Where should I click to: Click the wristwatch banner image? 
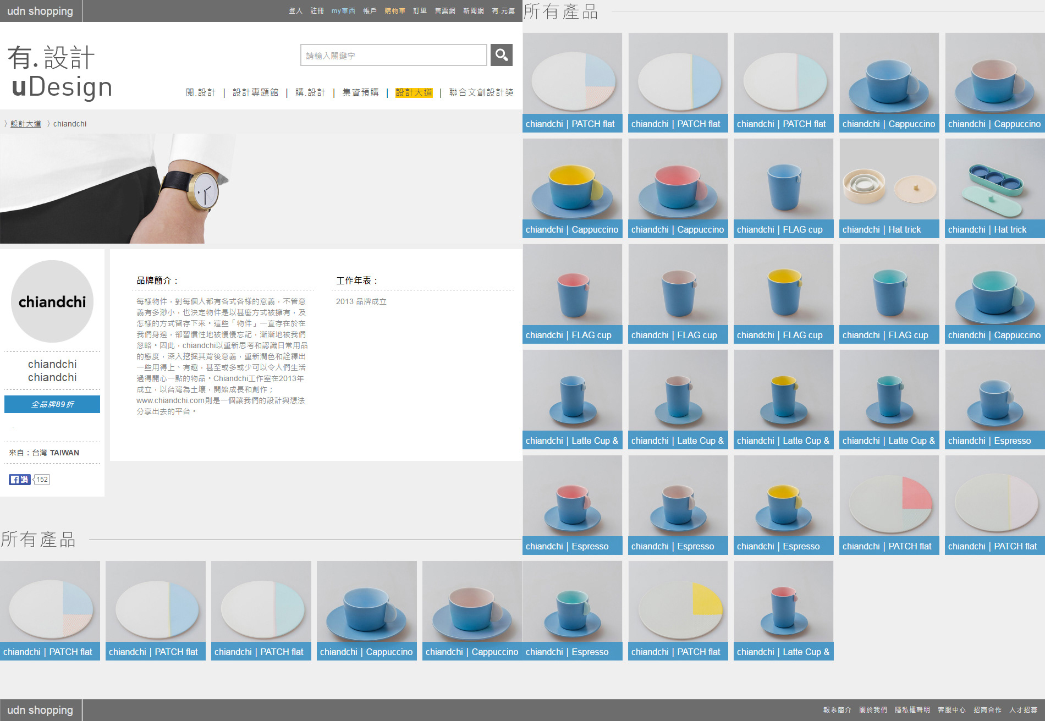[x=118, y=189]
